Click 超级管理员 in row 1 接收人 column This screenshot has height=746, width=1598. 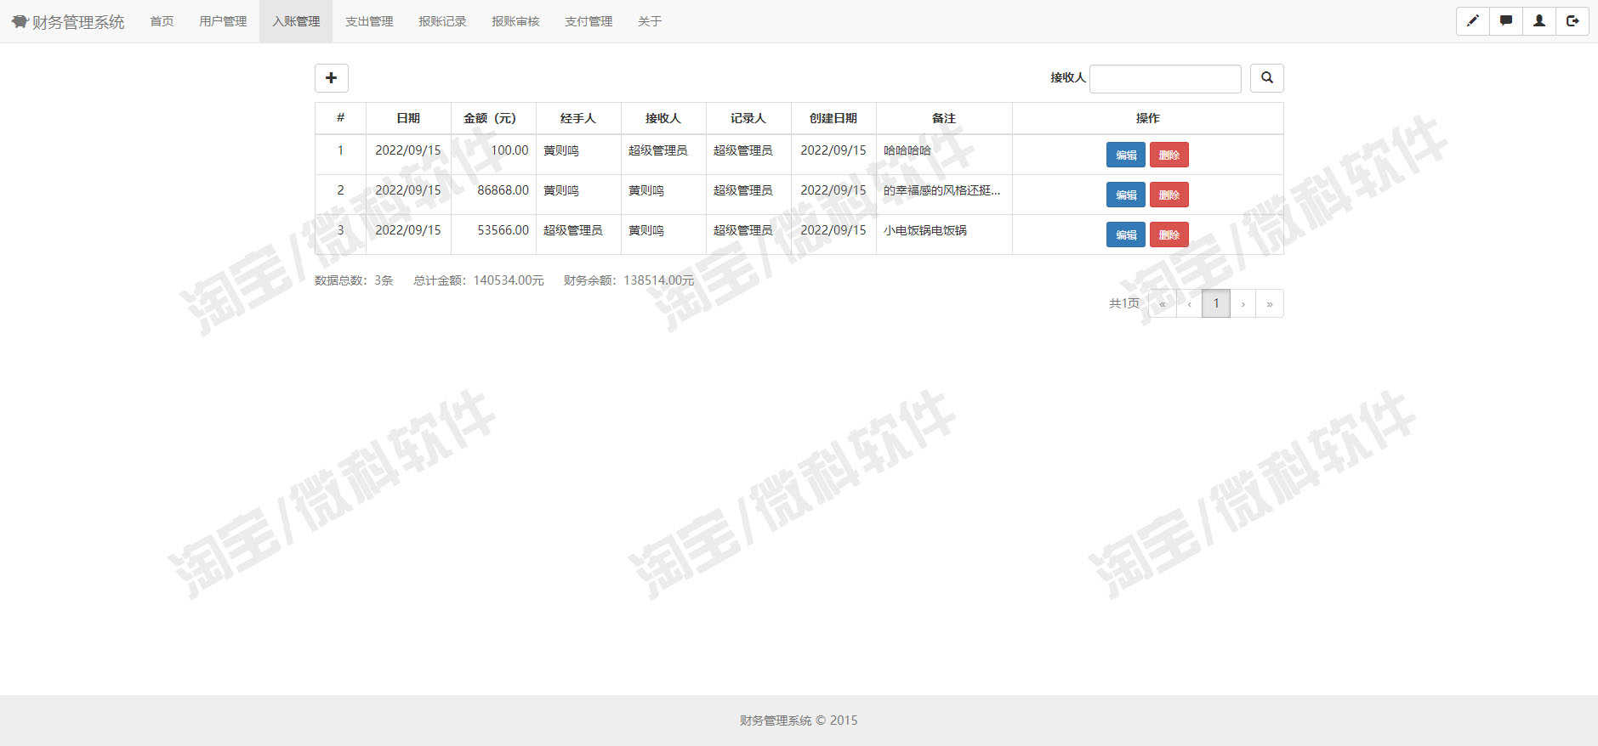pos(658,150)
